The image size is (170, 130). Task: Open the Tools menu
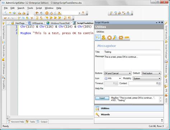click(30, 8)
